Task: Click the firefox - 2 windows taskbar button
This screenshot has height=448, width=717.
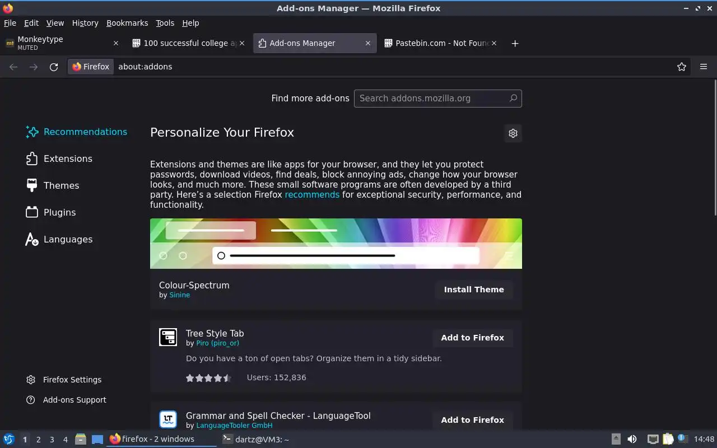Action: pos(161,439)
